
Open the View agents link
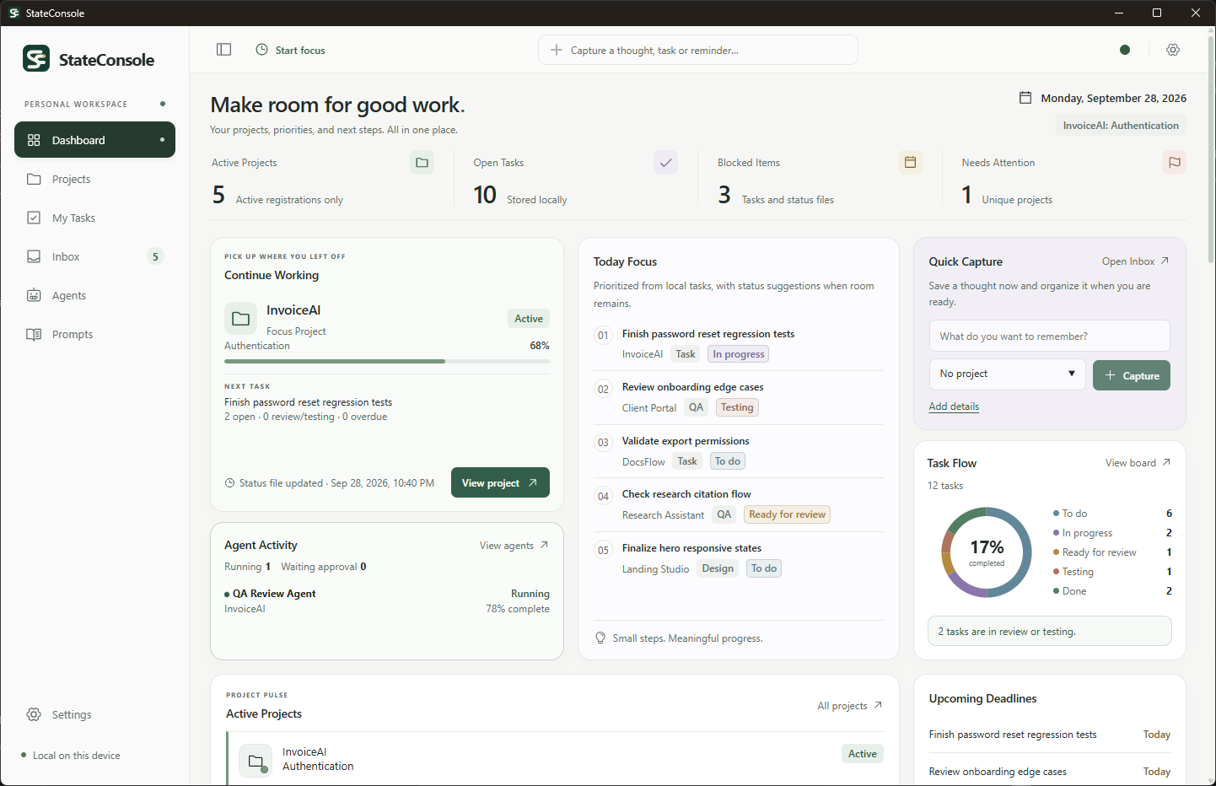tap(514, 546)
